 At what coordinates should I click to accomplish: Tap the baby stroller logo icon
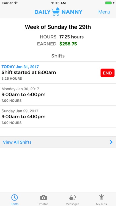56,12
